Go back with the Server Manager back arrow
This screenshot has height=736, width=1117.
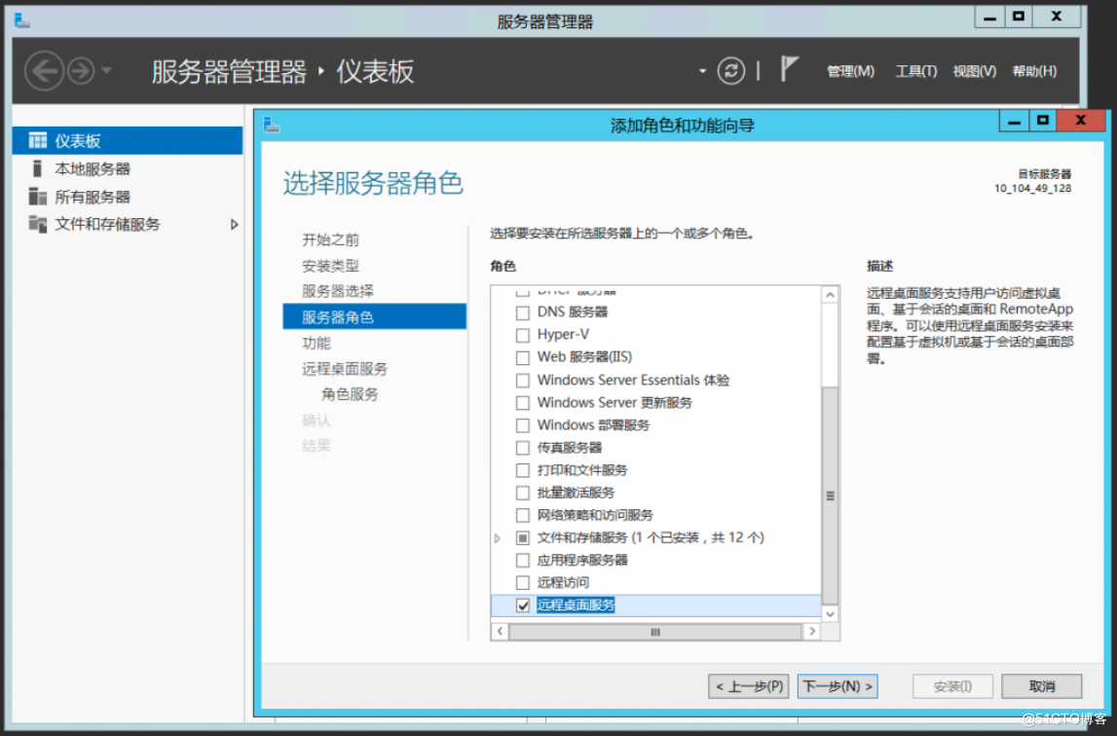(44, 70)
